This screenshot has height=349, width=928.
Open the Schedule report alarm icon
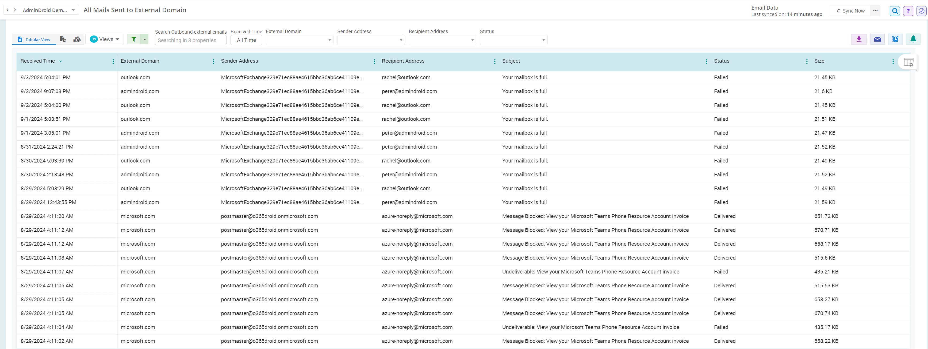coord(895,39)
